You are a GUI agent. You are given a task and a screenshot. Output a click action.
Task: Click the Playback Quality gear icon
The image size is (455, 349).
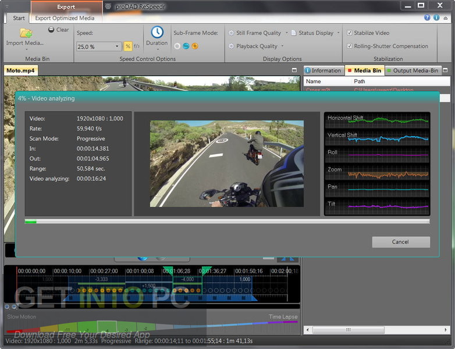point(231,46)
